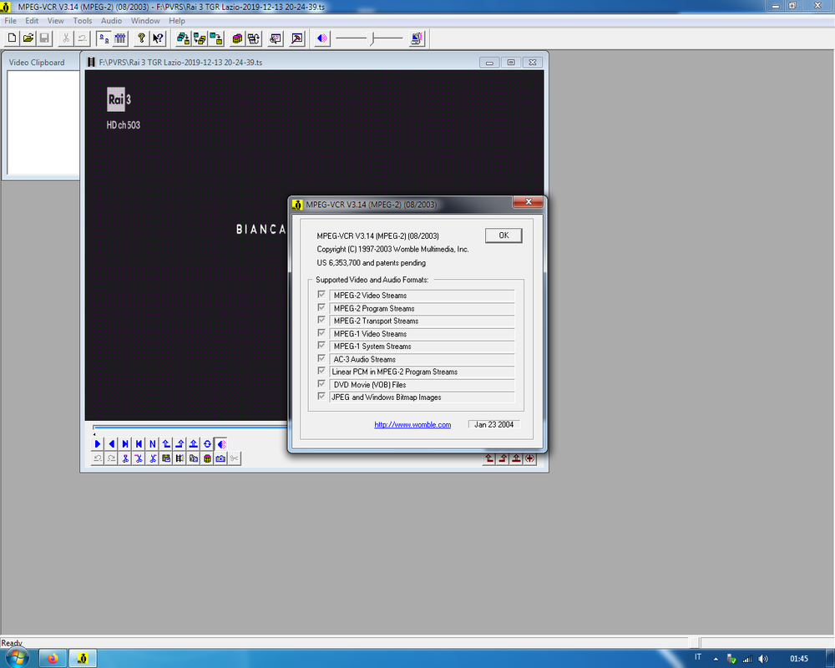
Task: Click the greyed Save floppy disk icon
Action: coord(45,38)
